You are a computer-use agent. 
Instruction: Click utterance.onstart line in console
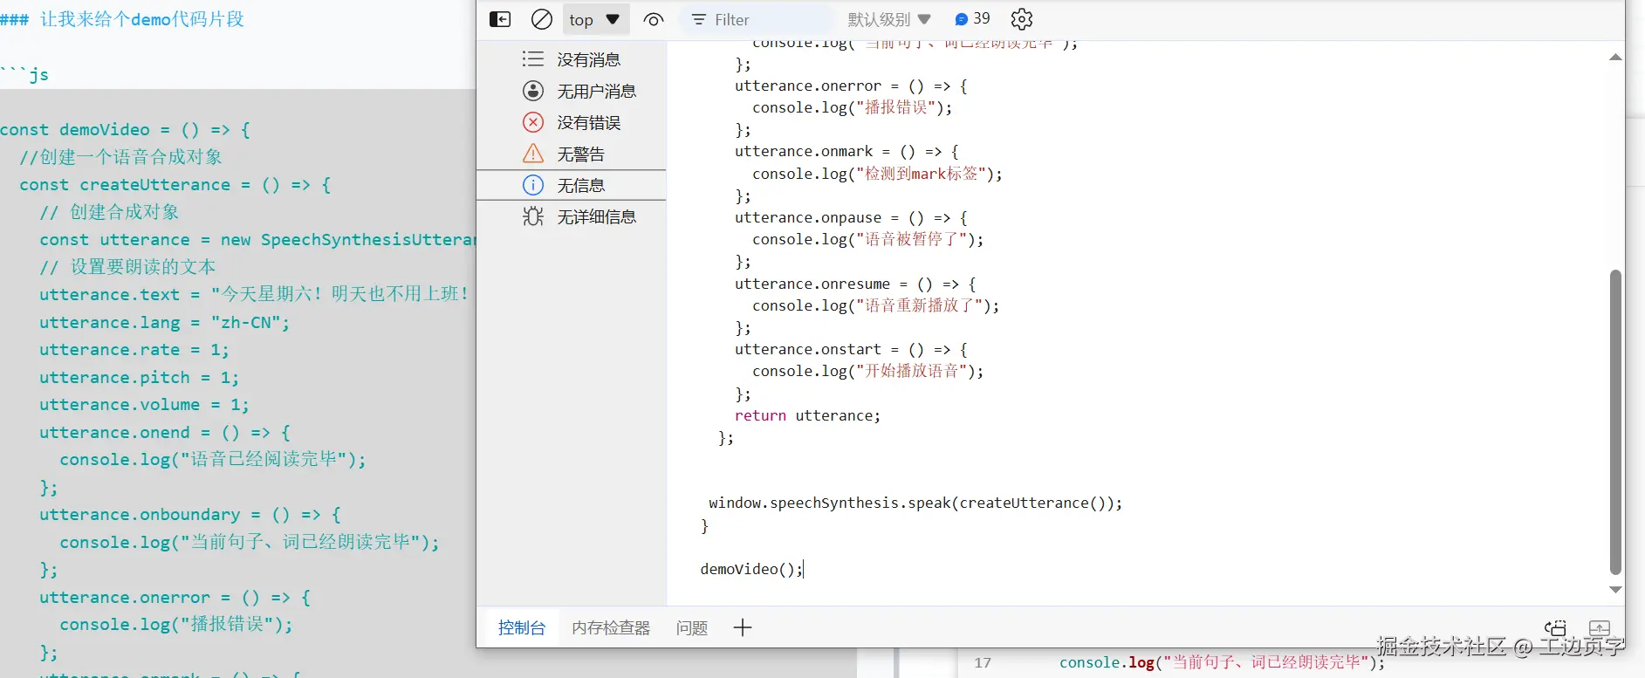click(x=851, y=349)
